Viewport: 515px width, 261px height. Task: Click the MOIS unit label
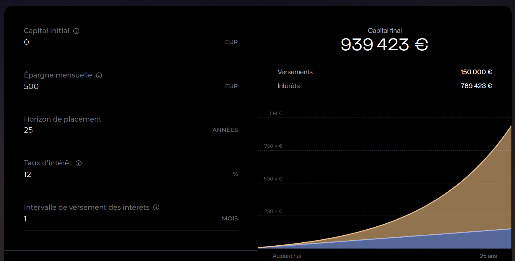[x=230, y=219]
